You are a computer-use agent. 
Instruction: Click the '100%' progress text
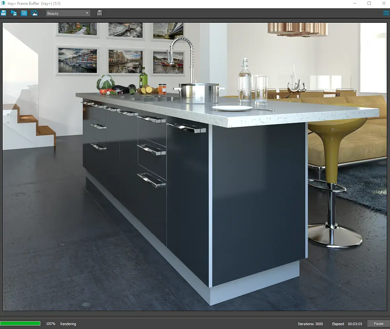[51, 323]
